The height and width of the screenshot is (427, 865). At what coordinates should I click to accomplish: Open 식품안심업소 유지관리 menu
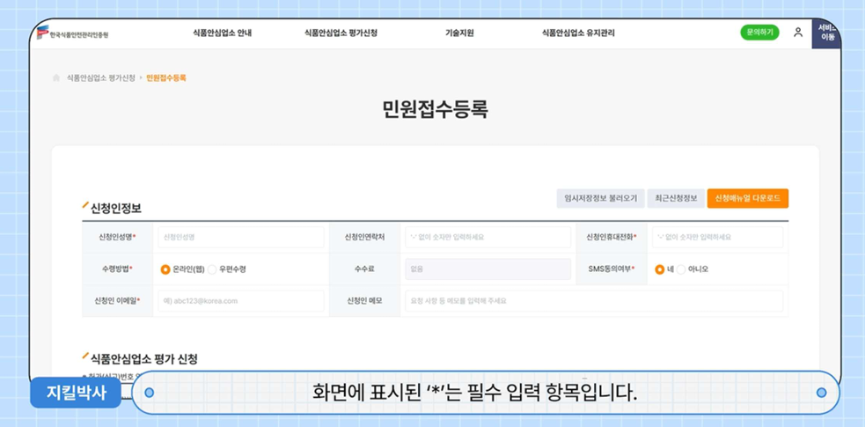point(578,33)
